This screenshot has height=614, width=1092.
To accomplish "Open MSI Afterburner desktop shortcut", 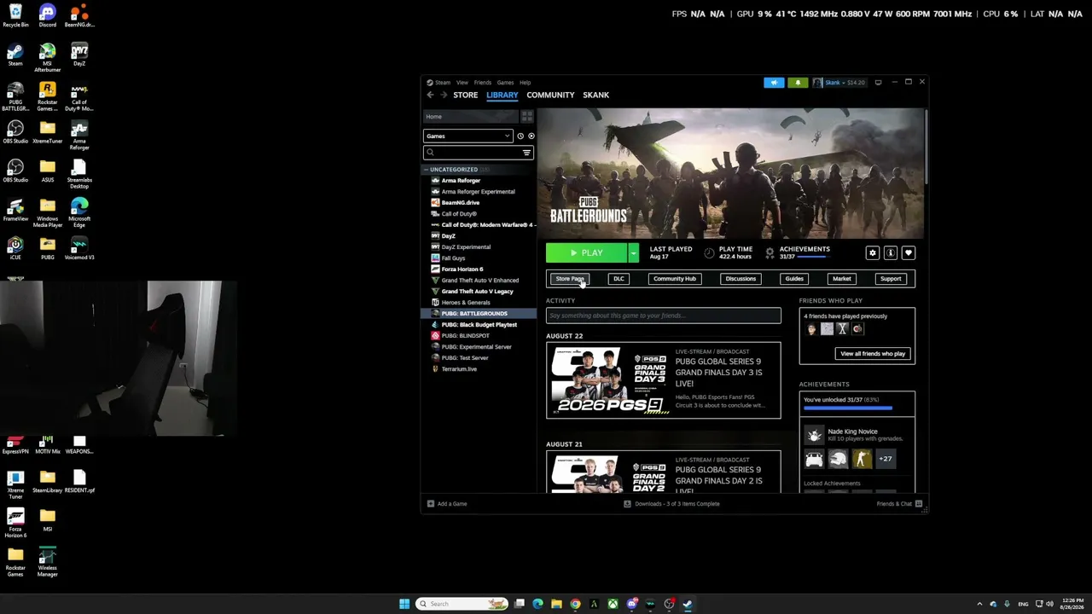I will point(47,58).
